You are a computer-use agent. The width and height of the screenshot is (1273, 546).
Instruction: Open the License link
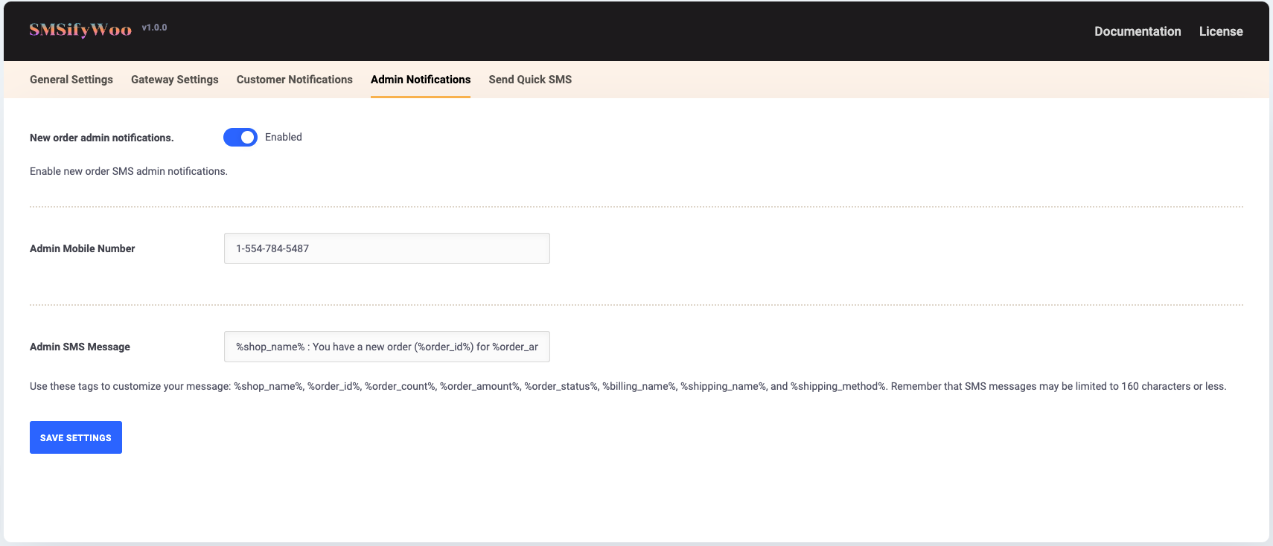click(x=1221, y=31)
